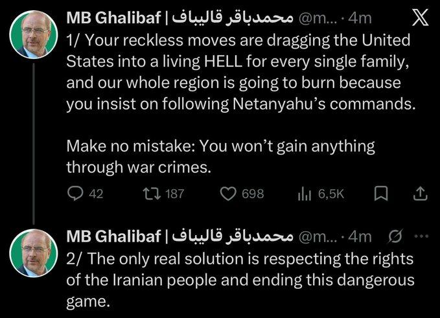Click the @m... handle on second tweet
440x318 pixels.
(319, 237)
